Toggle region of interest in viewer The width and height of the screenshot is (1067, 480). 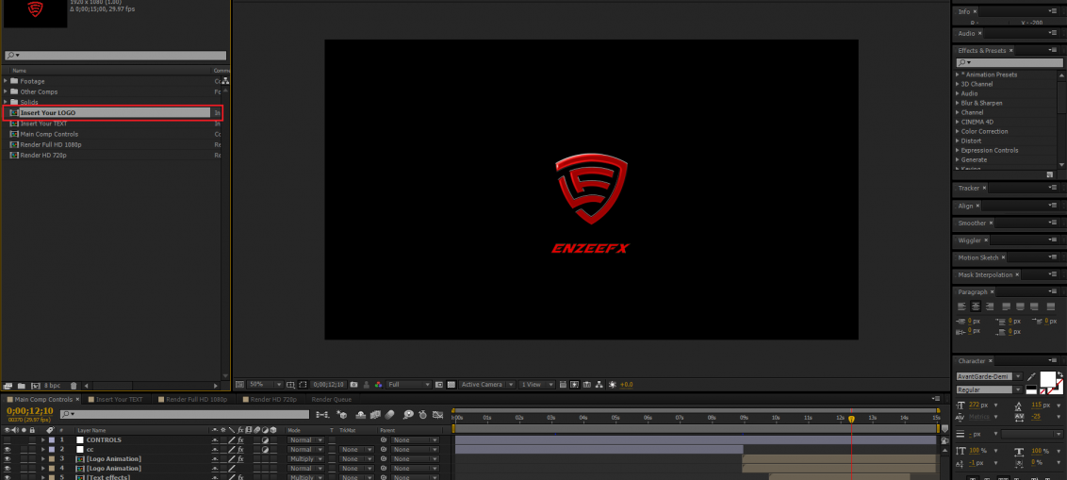point(439,385)
